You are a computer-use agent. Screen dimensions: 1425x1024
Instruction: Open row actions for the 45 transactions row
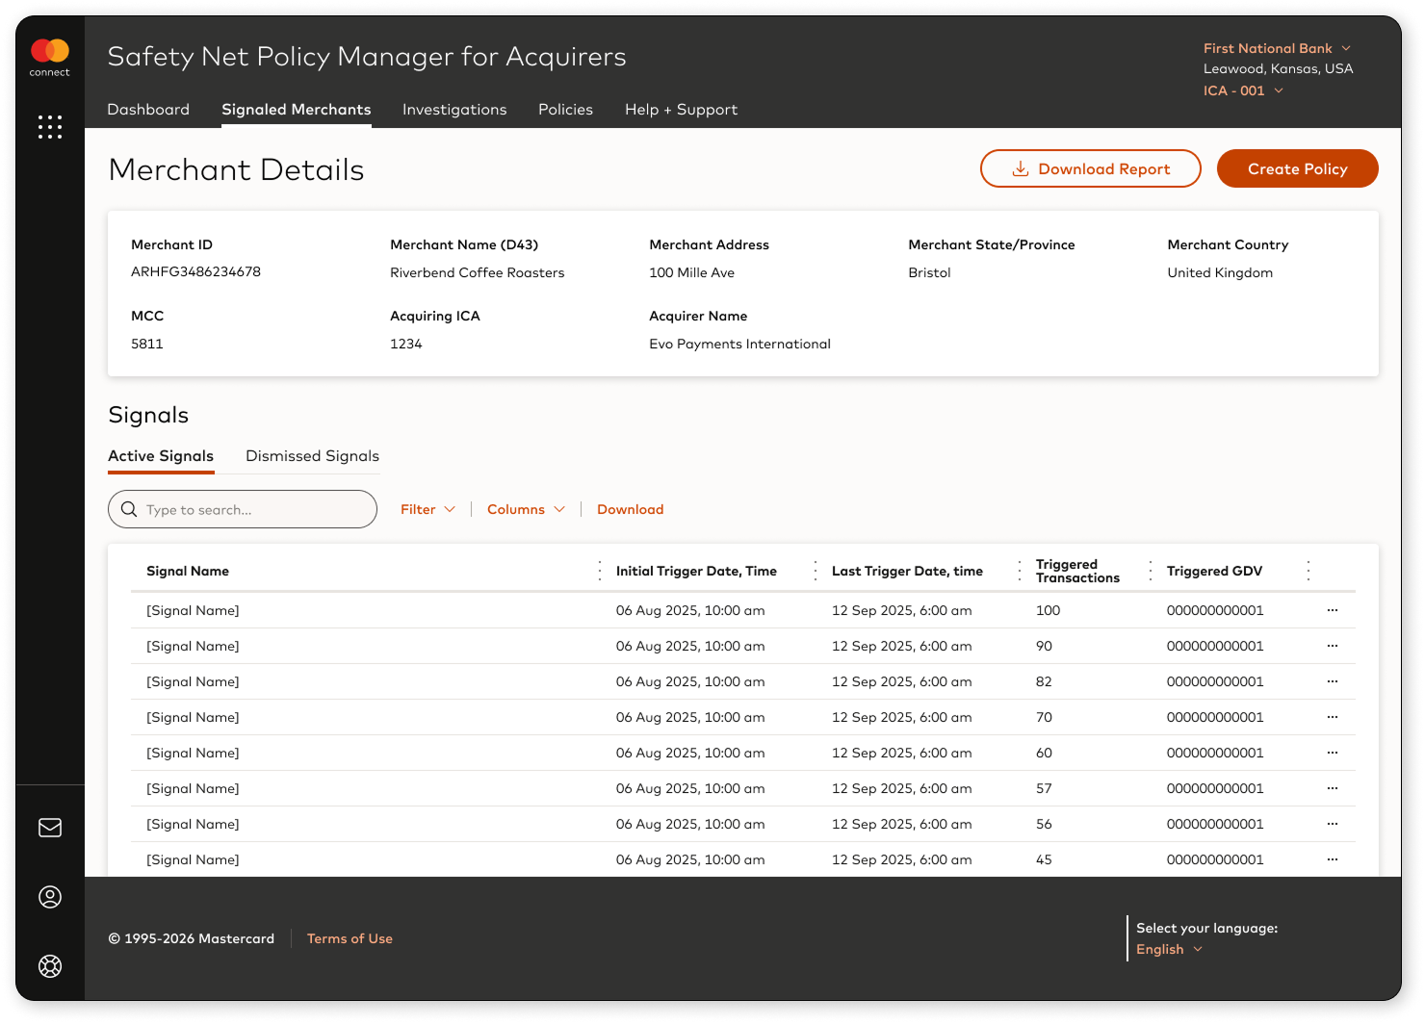pos(1333,859)
